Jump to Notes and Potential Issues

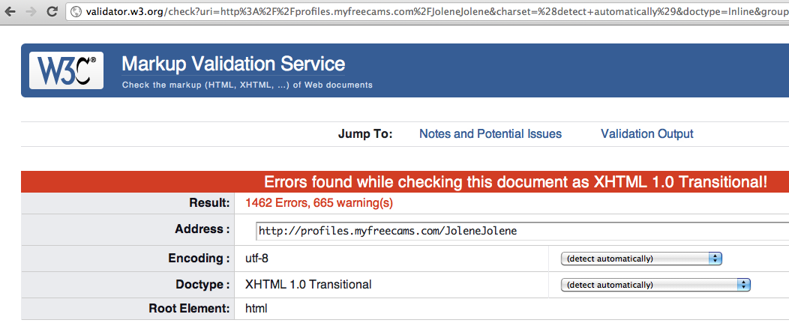tap(490, 134)
